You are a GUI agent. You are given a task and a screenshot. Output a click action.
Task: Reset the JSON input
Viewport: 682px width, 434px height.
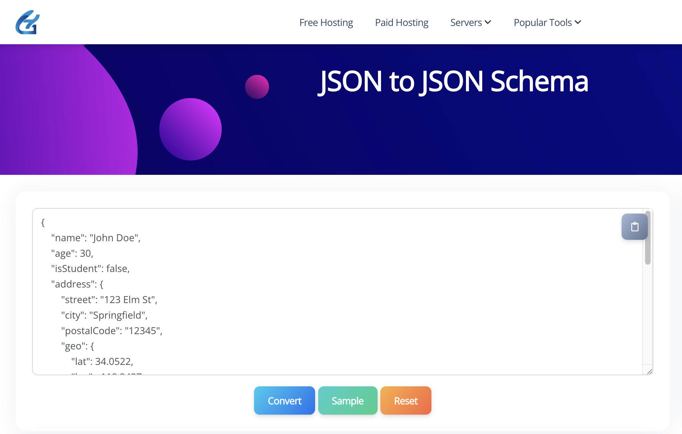[406, 400]
